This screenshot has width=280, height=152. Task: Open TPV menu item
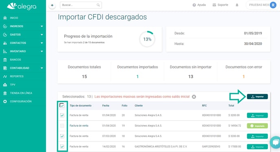coord(13,85)
